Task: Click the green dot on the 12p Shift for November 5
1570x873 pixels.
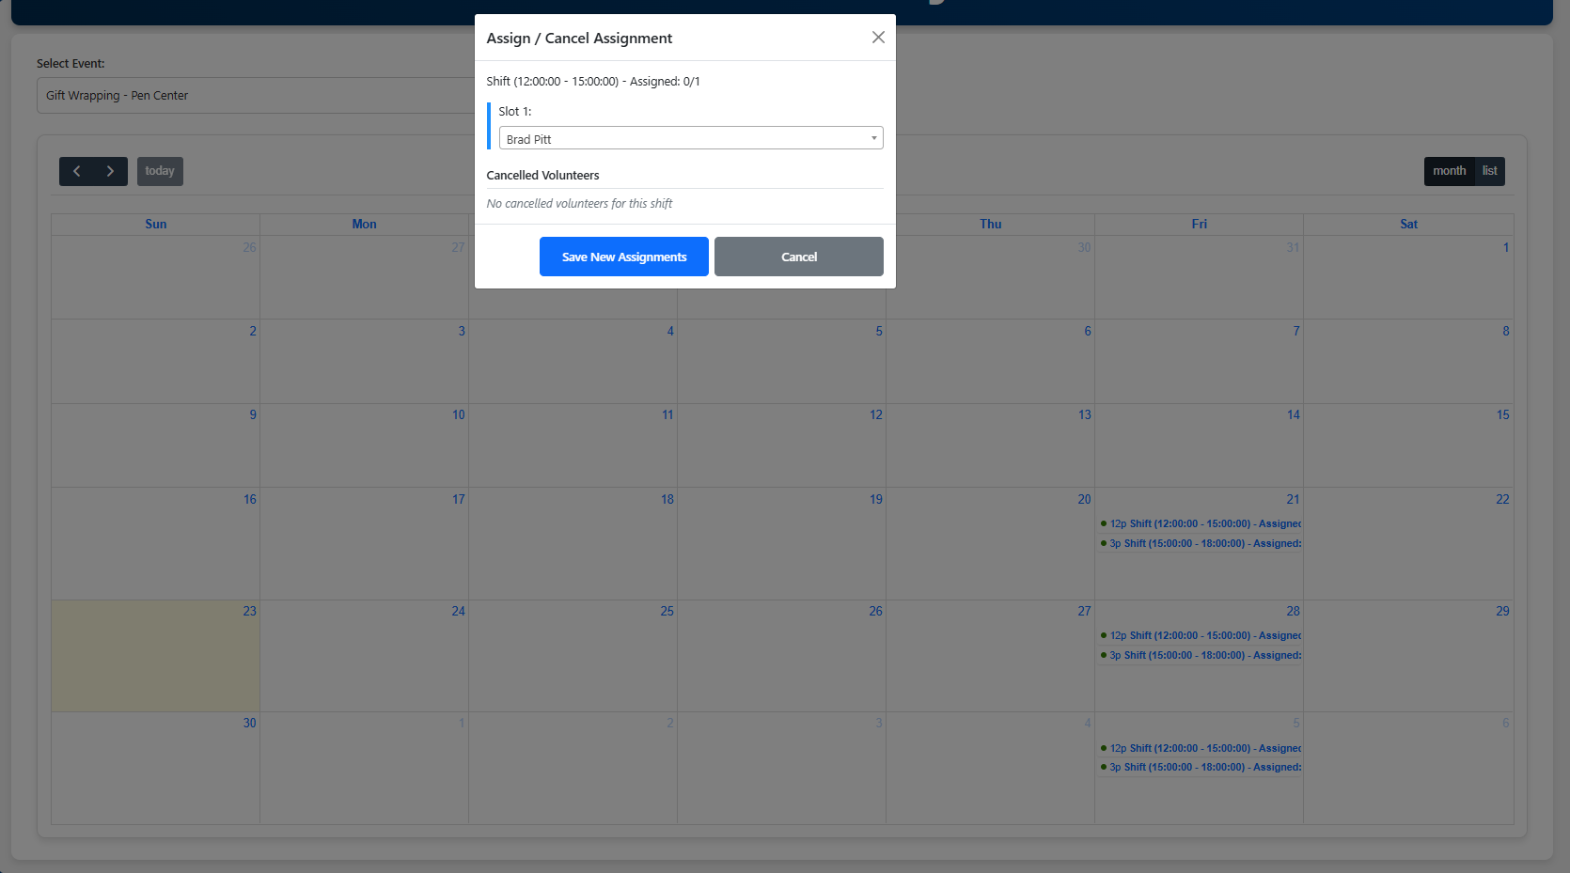Action: [1103, 748]
